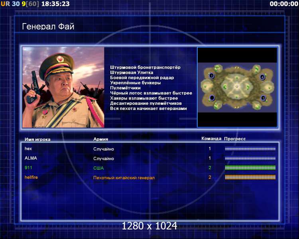Click the 00:00:00 timer at top right
The image size is (299, 239).
284,4
